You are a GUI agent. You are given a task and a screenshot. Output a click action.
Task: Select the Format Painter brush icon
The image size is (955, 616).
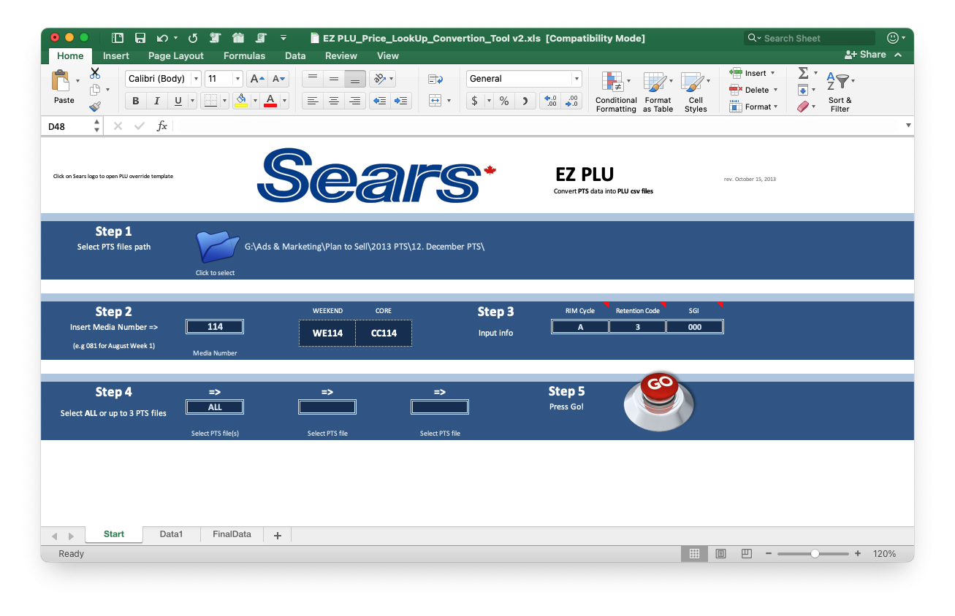pyautogui.click(x=95, y=107)
